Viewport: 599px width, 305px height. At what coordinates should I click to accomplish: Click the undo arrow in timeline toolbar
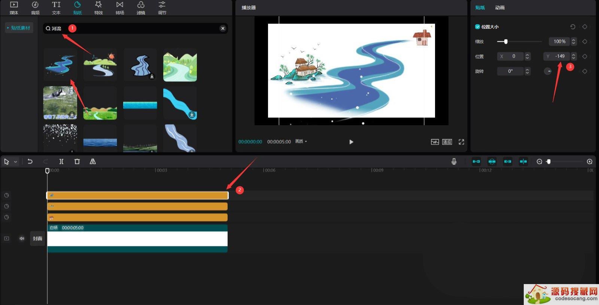tap(30, 161)
